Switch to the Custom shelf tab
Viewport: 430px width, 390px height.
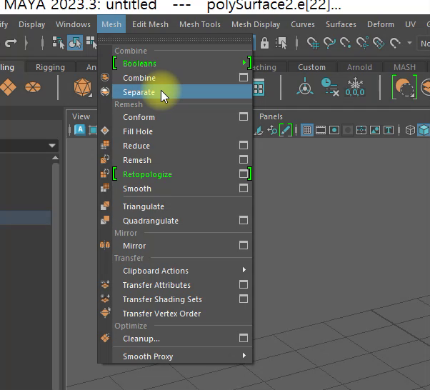coord(311,67)
